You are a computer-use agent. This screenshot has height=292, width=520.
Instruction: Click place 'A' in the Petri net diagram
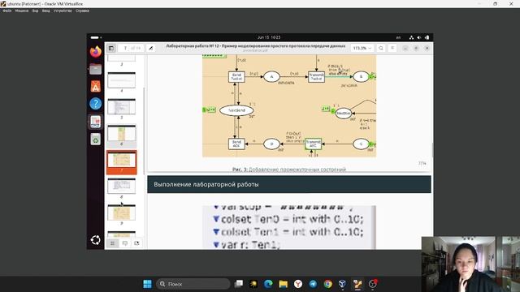pyautogui.click(x=271, y=77)
